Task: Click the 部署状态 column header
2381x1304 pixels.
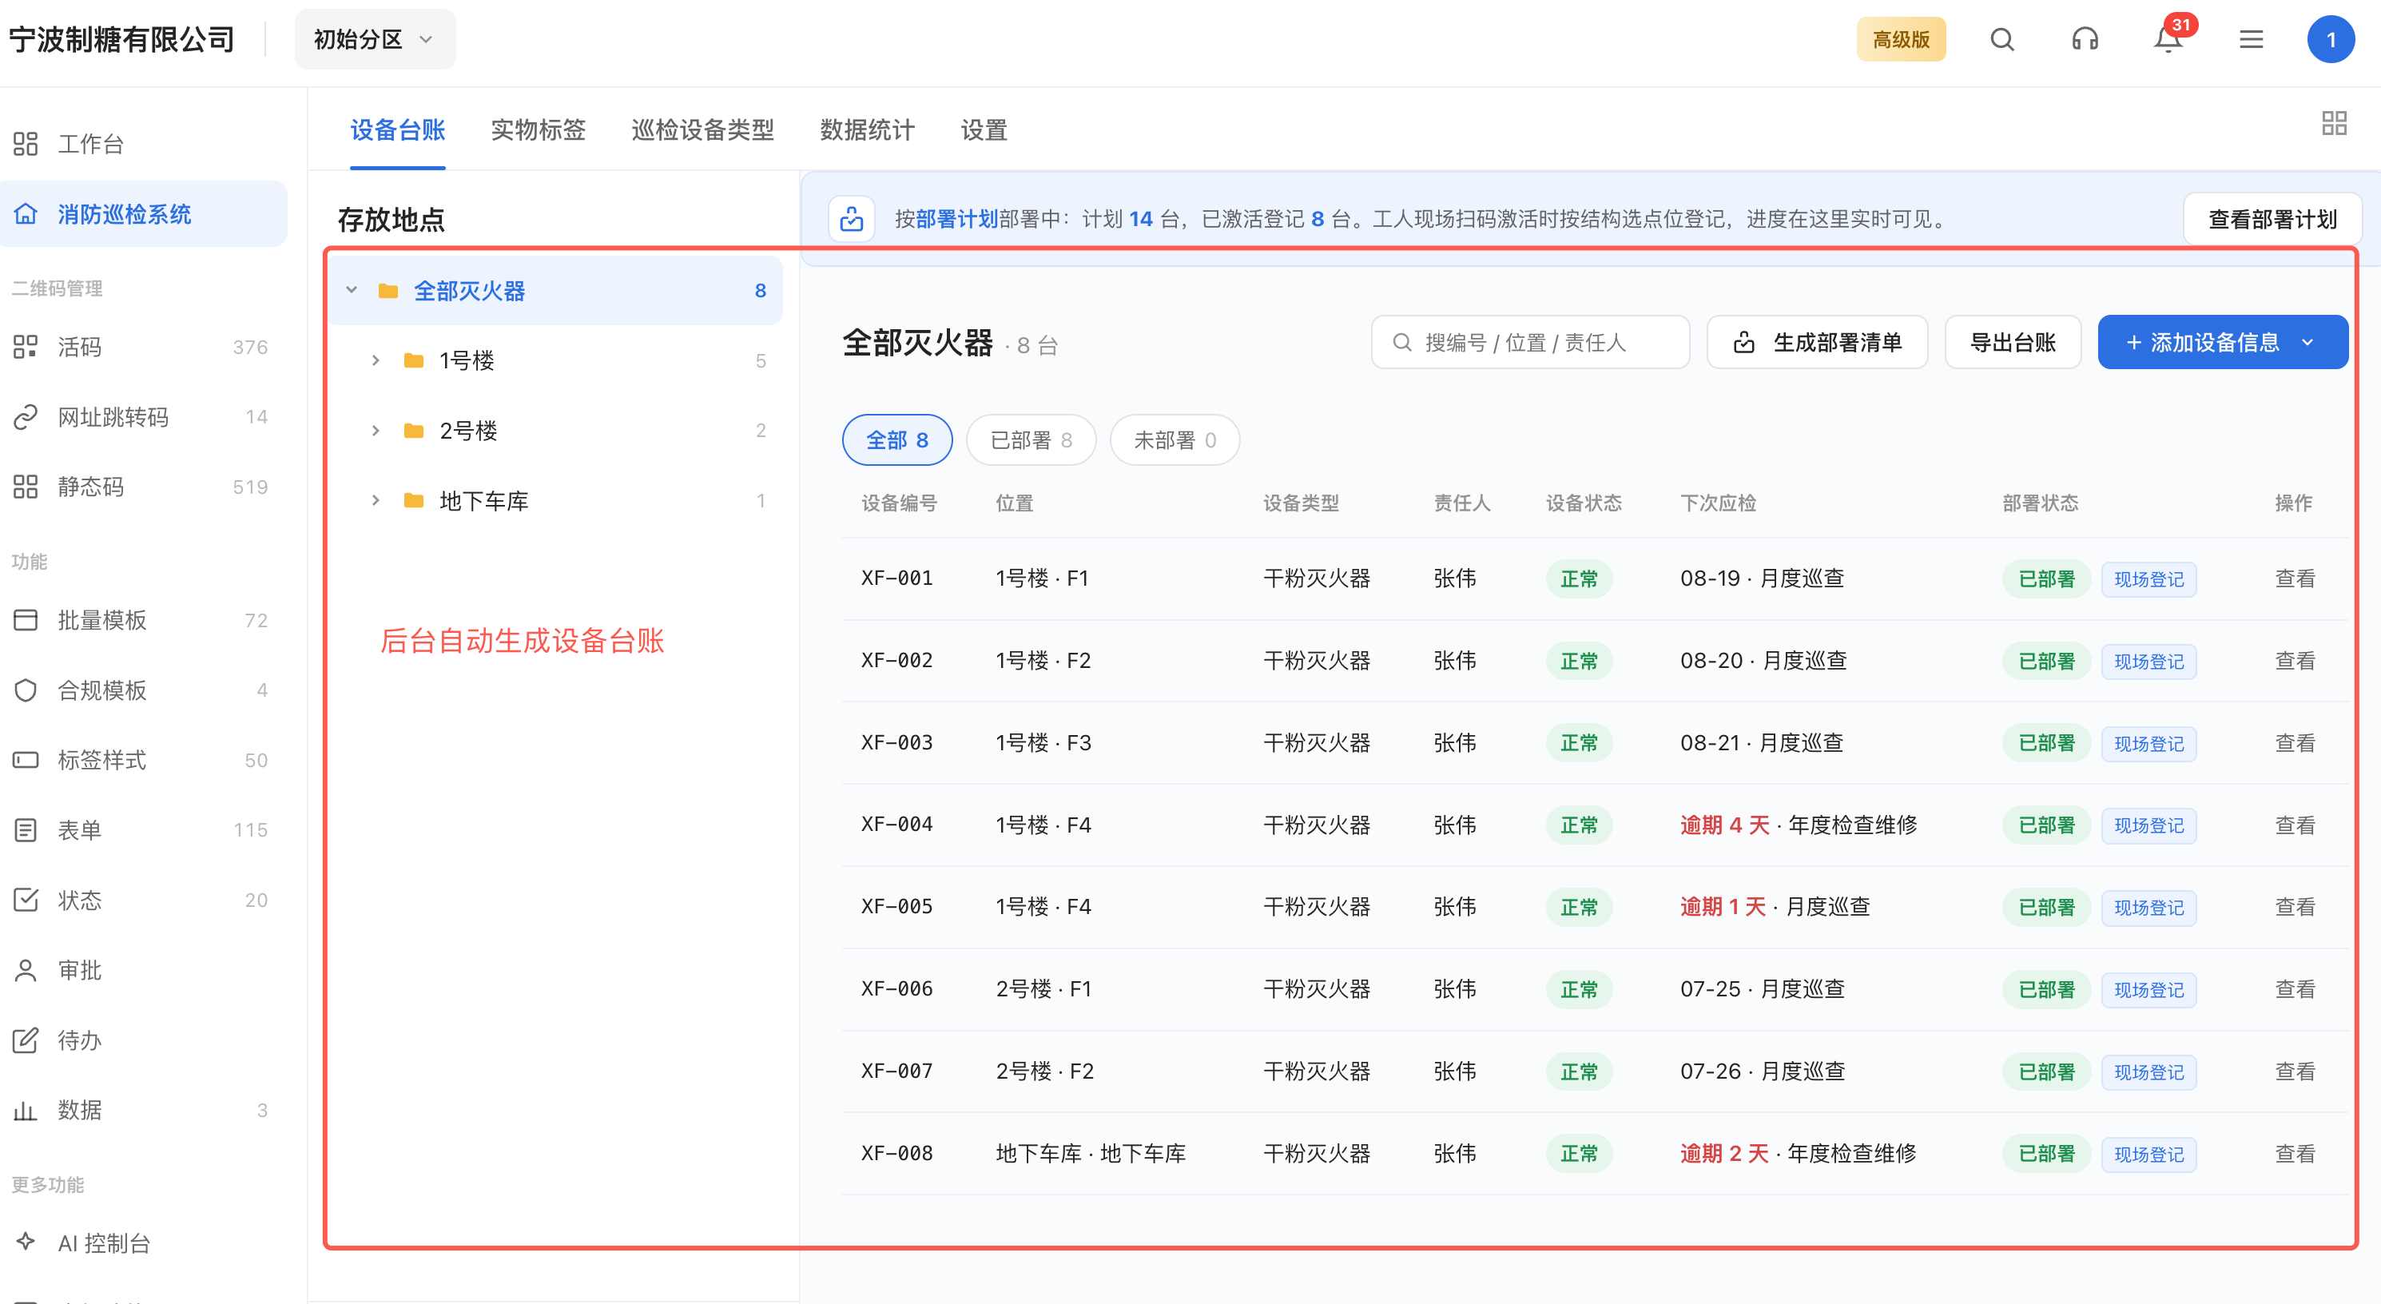Action: coord(2040,503)
